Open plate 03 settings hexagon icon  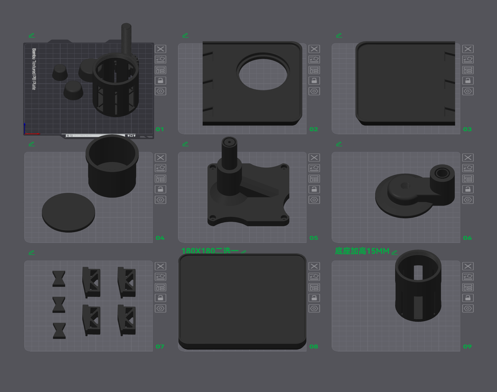click(x=468, y=91)
